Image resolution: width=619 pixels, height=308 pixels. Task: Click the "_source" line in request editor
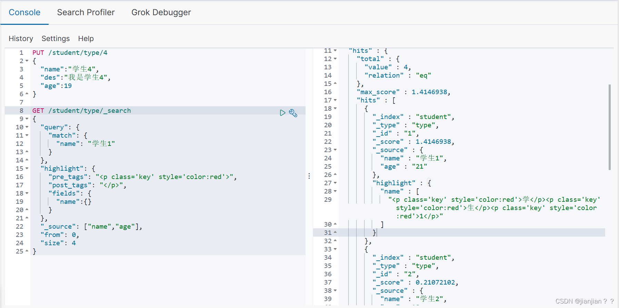tap(91, 227)
